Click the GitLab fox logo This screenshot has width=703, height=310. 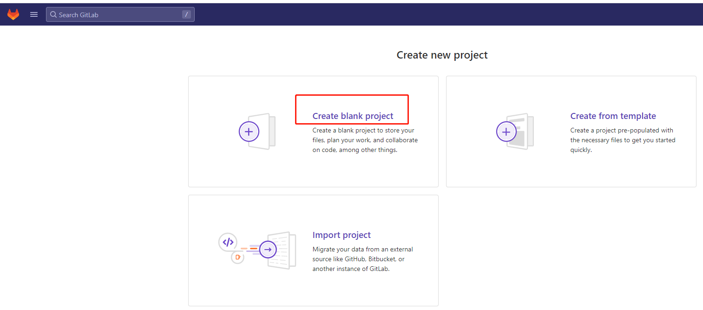click(13, 14)
